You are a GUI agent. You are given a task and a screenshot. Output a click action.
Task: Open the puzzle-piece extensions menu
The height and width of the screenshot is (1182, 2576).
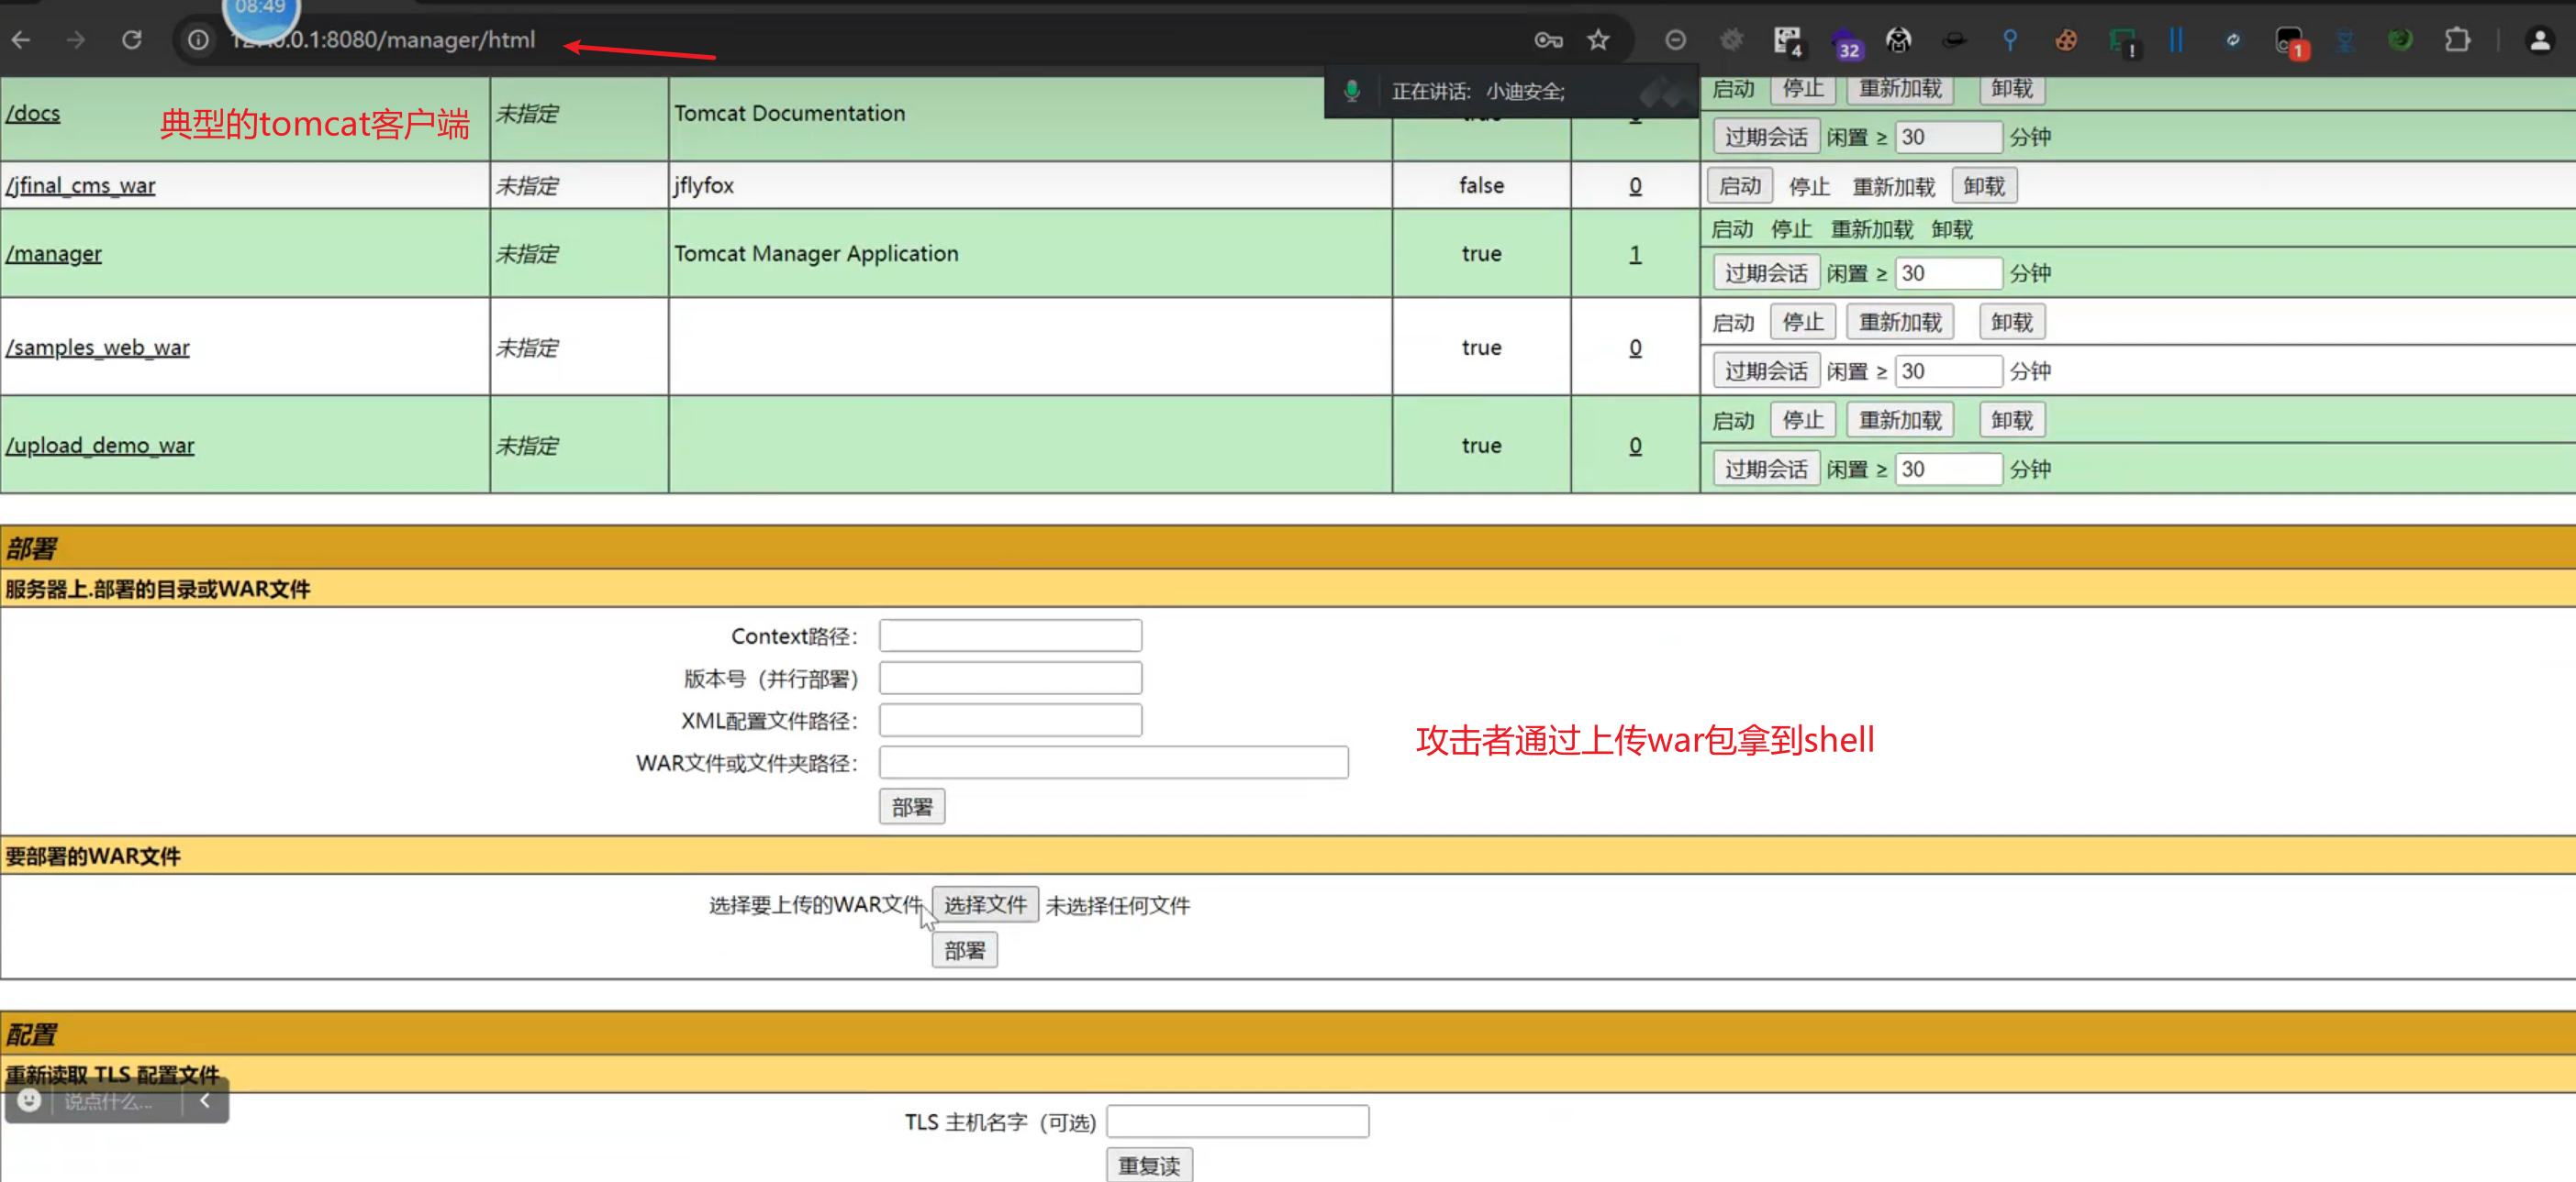[2457, 40]
